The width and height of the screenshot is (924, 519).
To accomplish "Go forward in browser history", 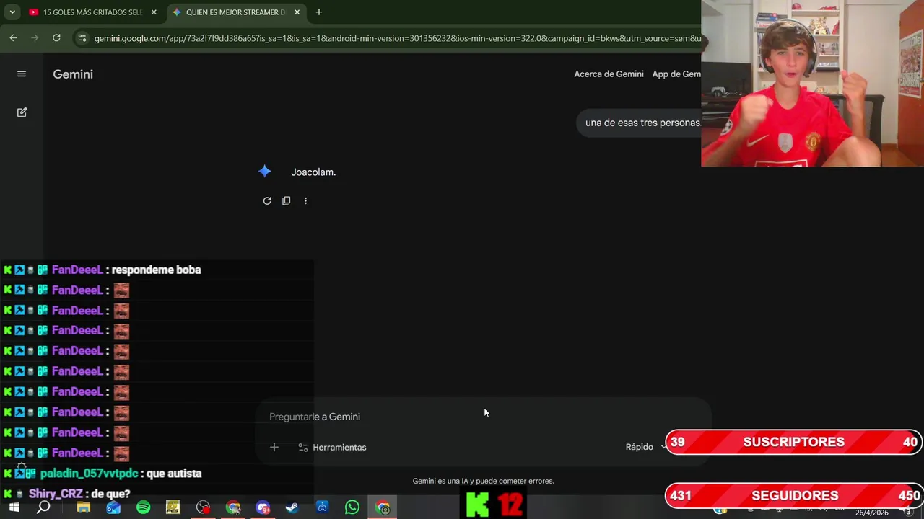I will tap(35, 38).
